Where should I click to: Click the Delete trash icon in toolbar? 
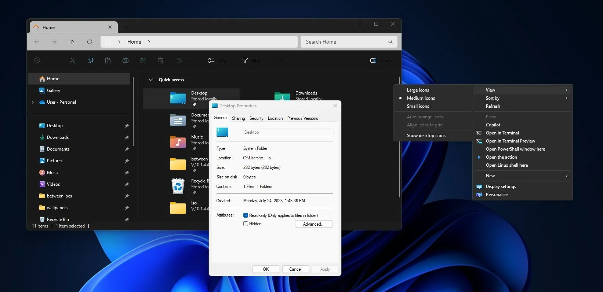(161, 60)
